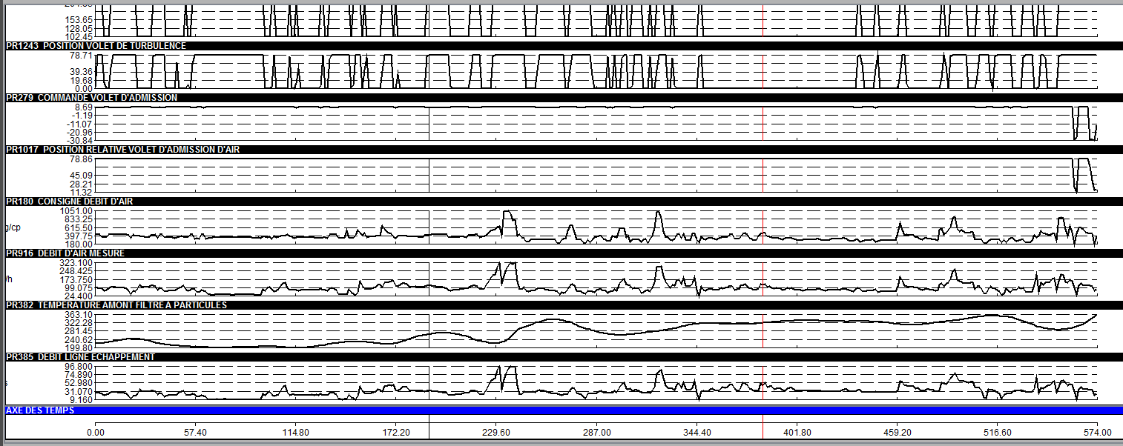Click the 96.800 scale value of PR385

(79, 367)
